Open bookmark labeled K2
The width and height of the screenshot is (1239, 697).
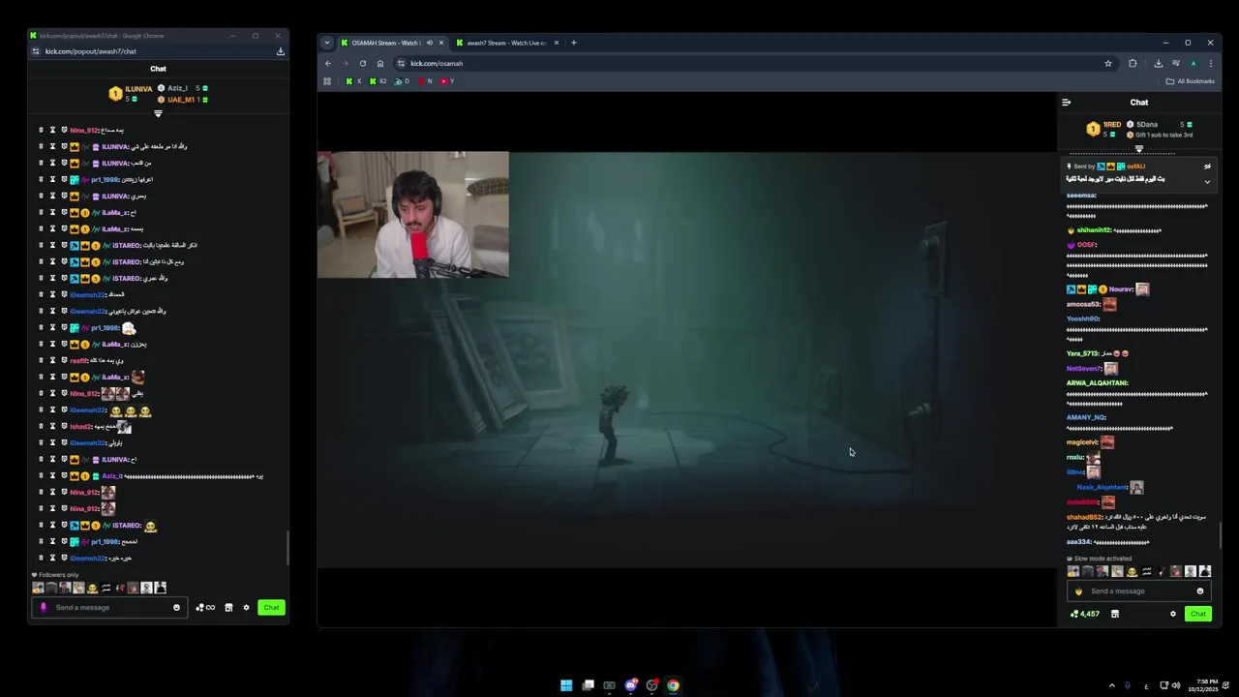point(377,81)
